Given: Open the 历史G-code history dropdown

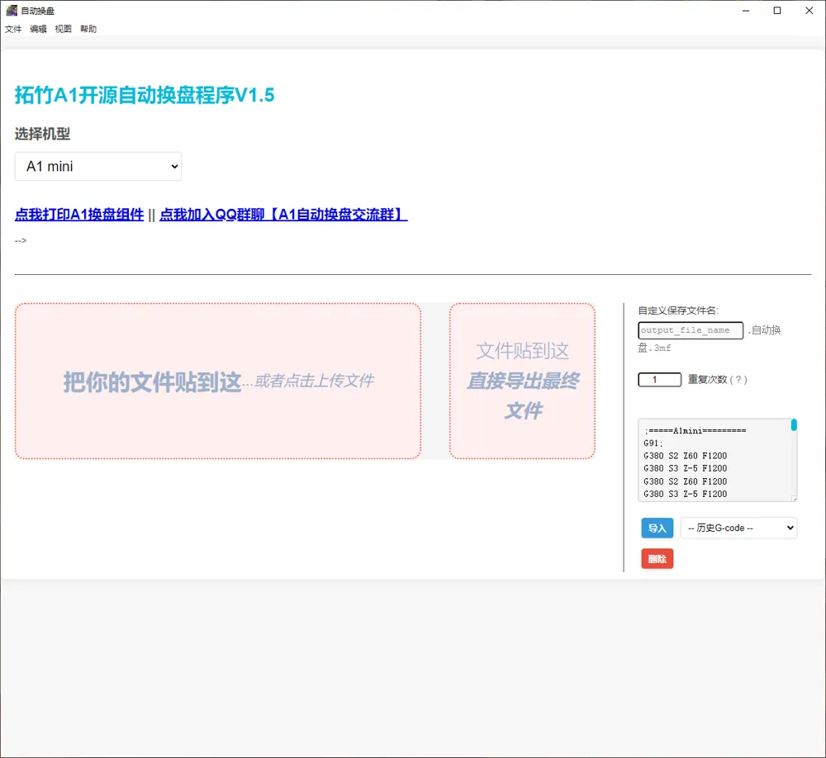Looking at the screenshot, I should coord(738,528).
